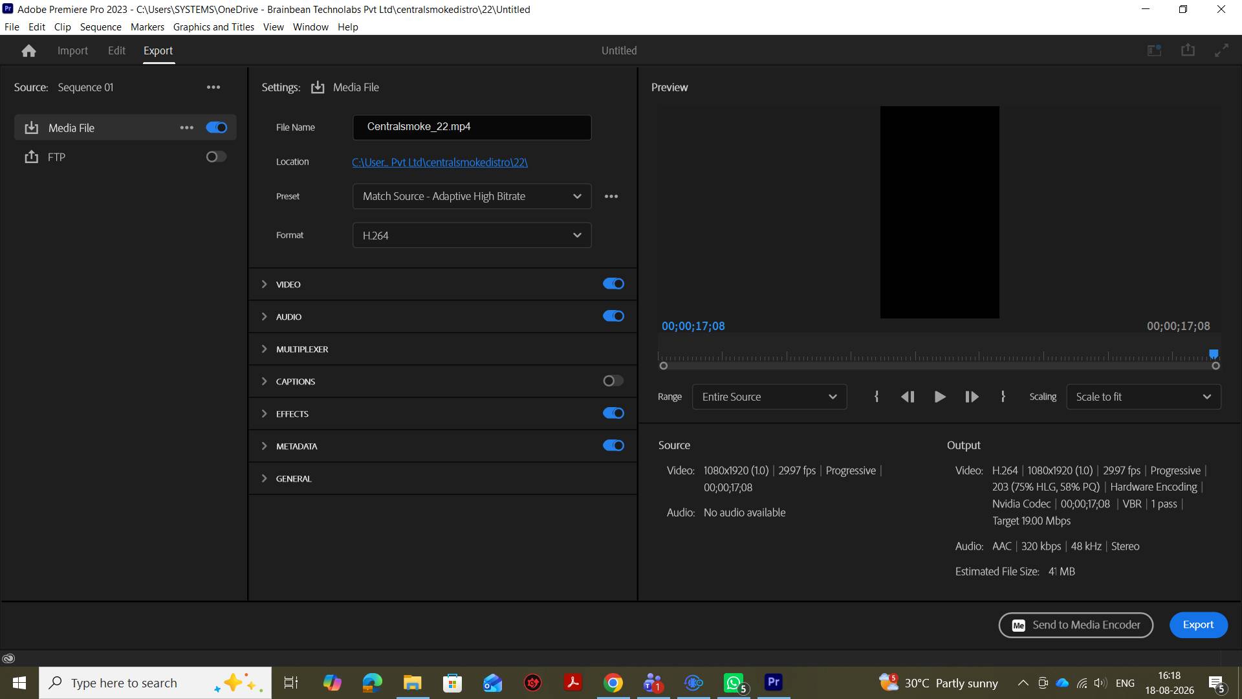The height and width of the screenshot is (699, 1242).
Task: Click Send to Media Encoder button
Action: click(1076, 625)
